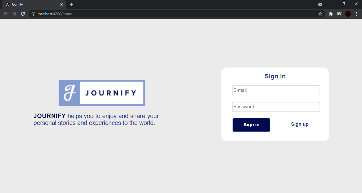
Task: Click the E-mail input field
Action: tap(276, 90)
